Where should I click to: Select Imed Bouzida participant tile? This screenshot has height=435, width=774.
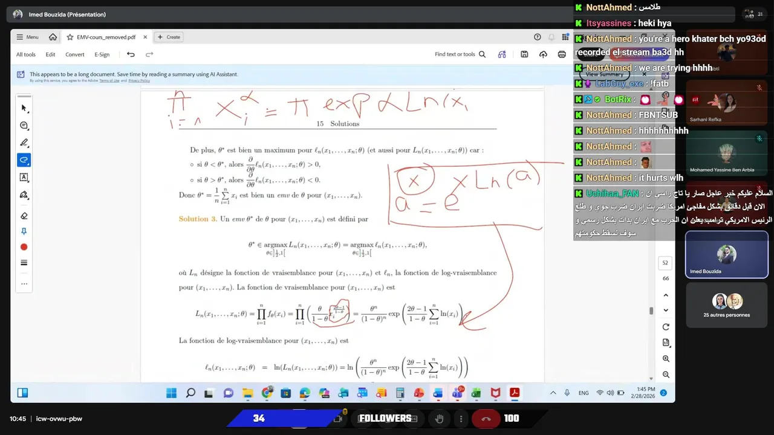click(x=726, y=254)
